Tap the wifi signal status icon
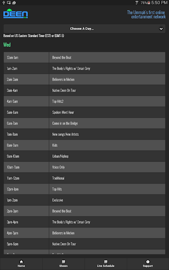The height and width of the screenshot is (270, 169). click(x=137, y=3)
